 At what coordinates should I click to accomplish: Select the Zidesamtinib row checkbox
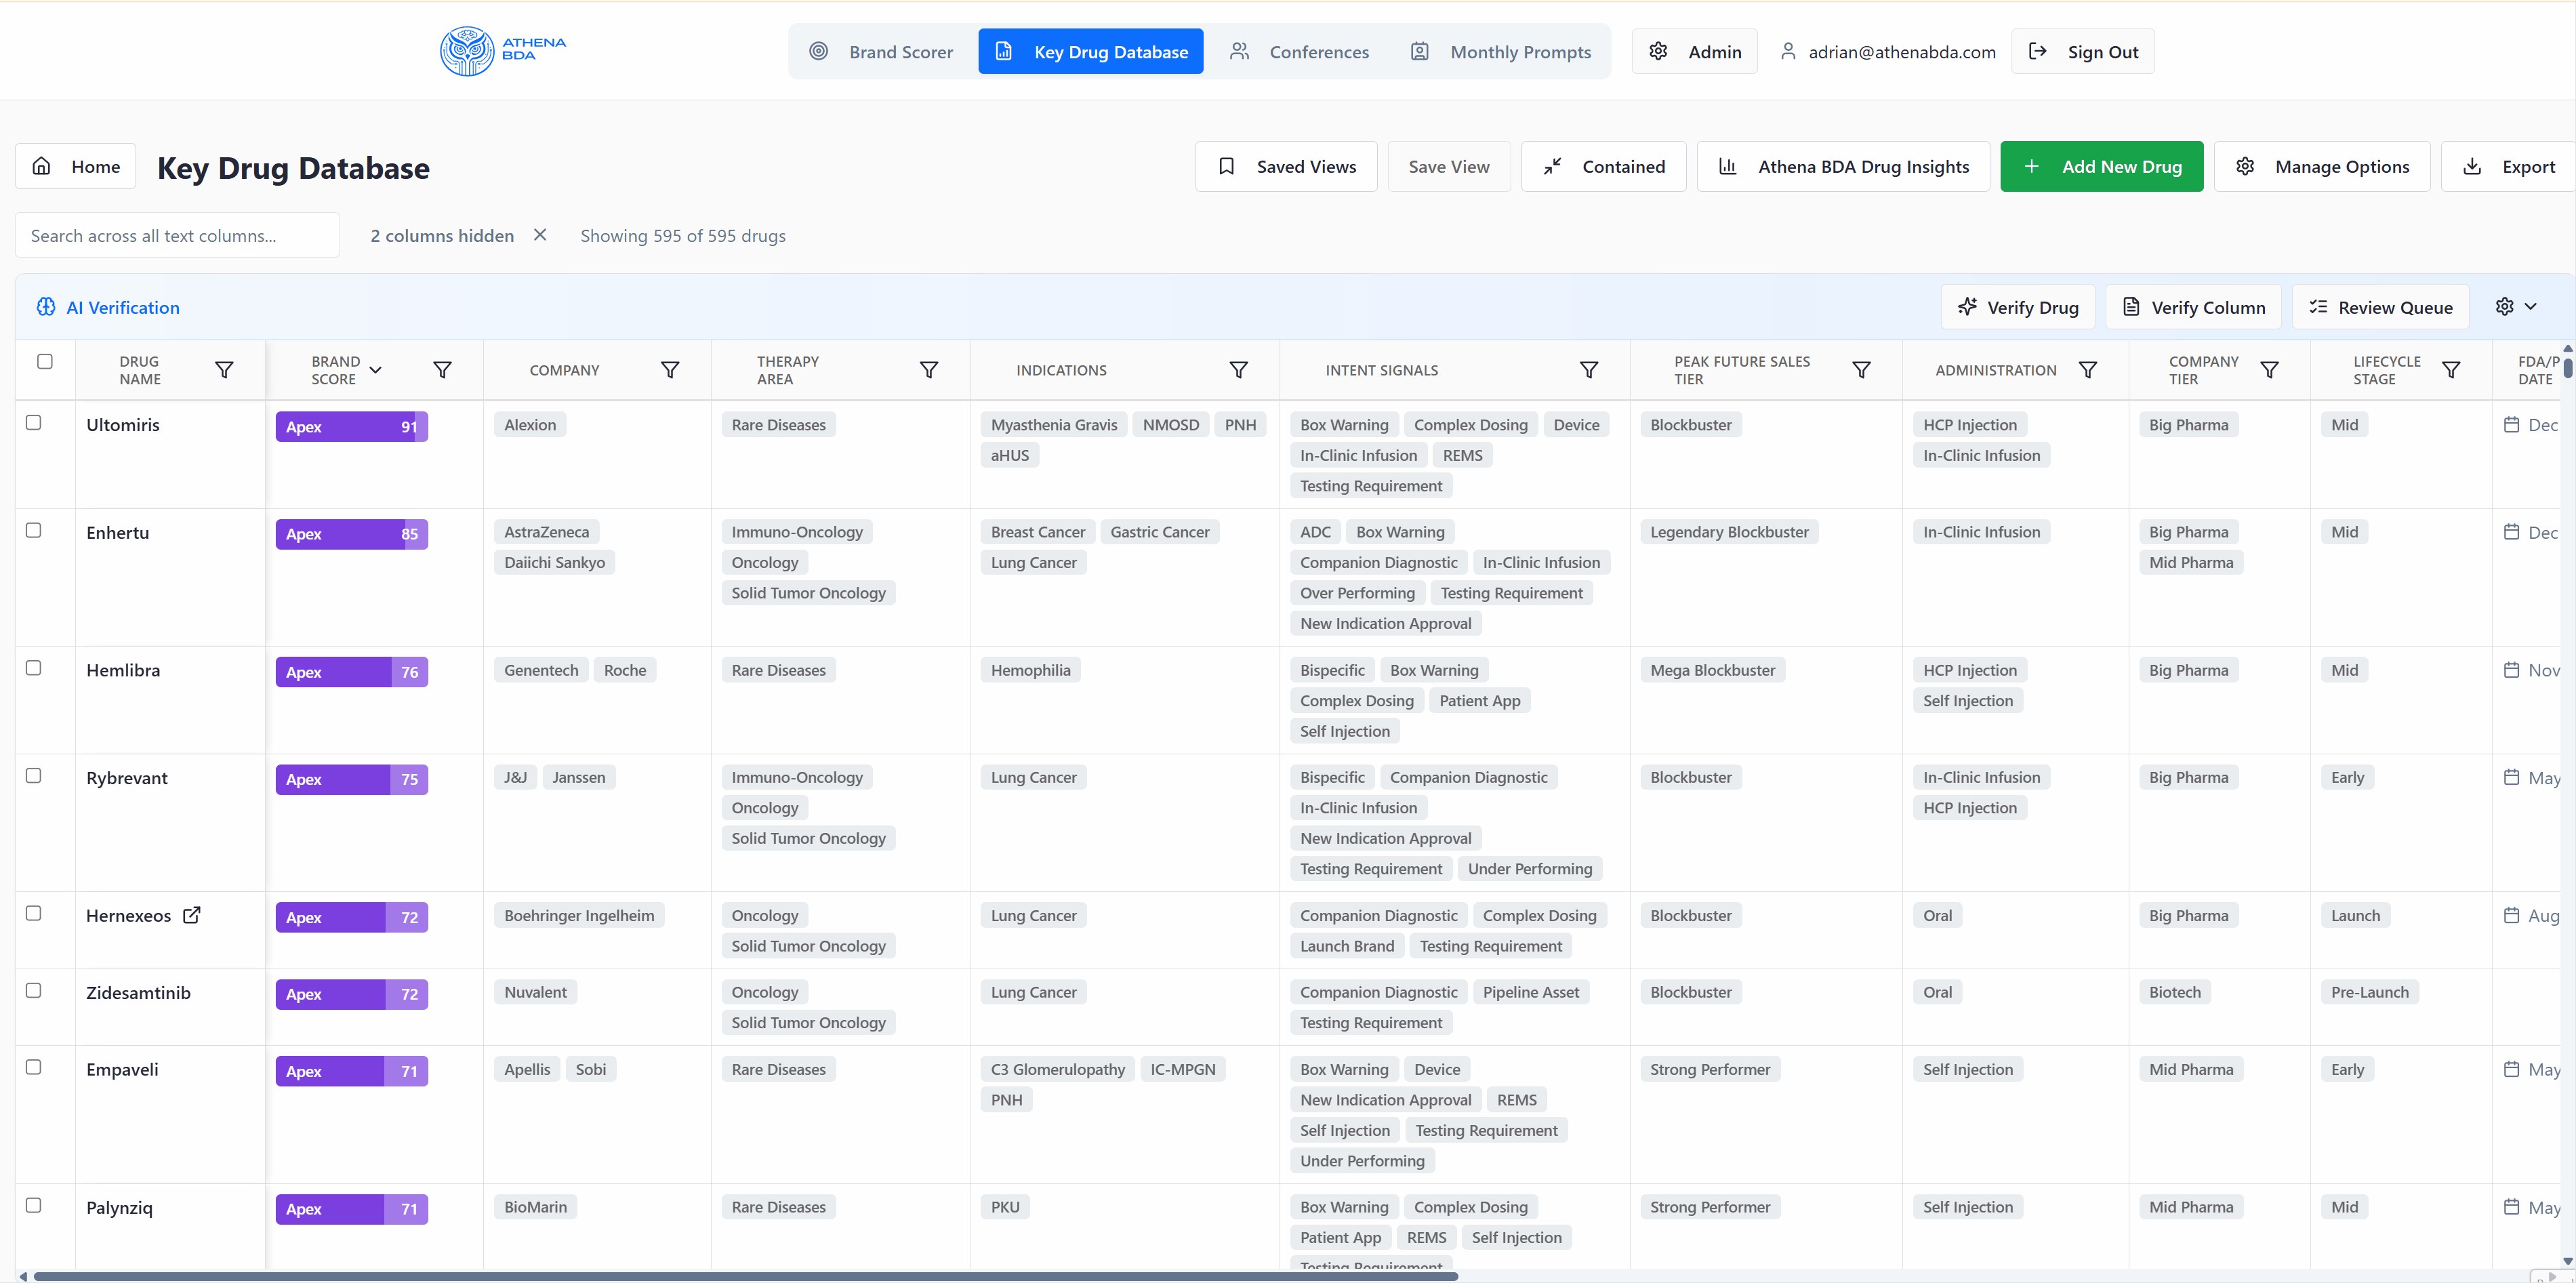pos(33,990)
